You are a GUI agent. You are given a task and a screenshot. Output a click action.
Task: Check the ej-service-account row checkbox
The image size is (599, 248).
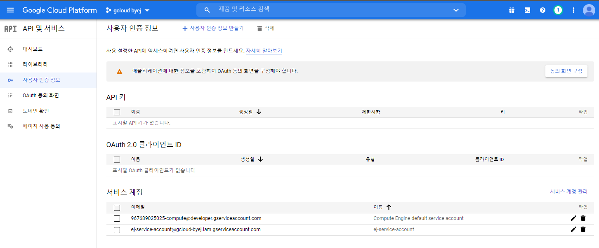(117, 230)
